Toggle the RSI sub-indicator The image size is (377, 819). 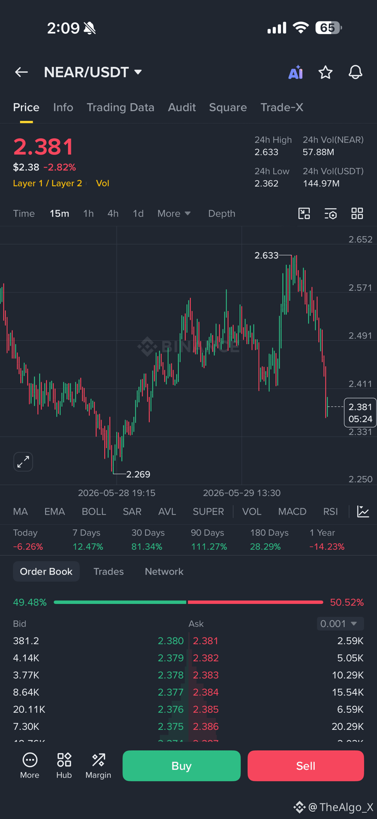[x=331, y=511]
